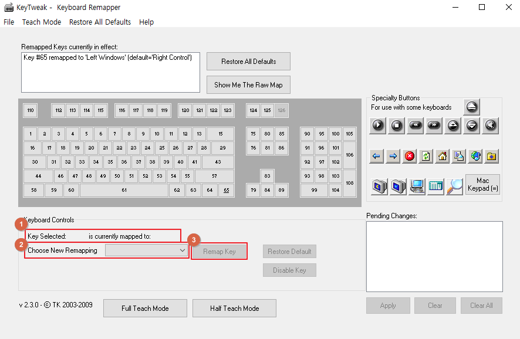Open the Restore All Defaults menu
Viewport: 520px width, 339px height.
click(x=100, y=22)
